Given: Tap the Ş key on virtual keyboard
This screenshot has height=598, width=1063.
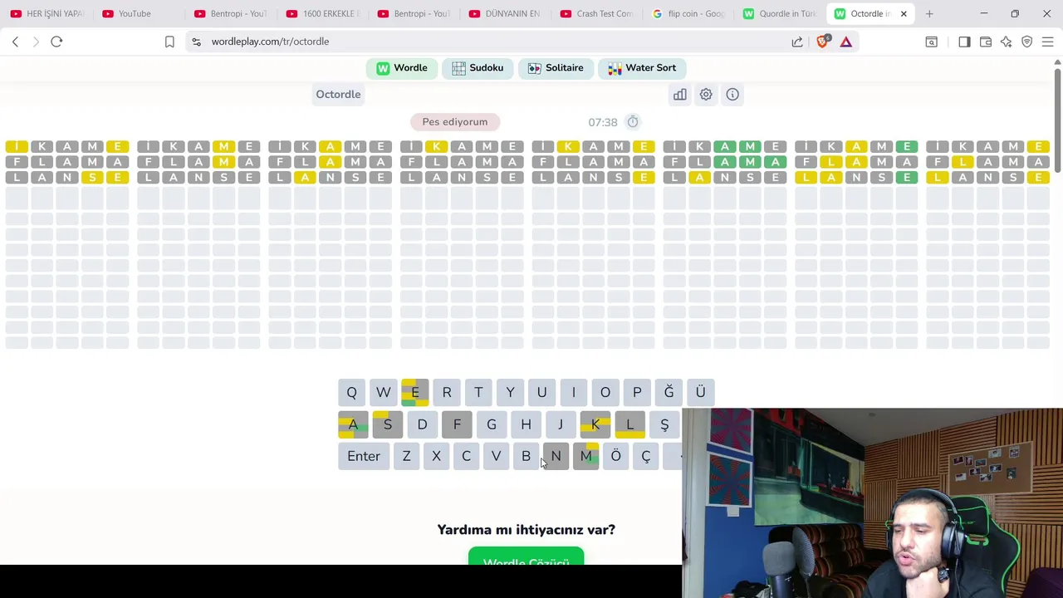Looking at the screenshot, I should click(664, 424).
